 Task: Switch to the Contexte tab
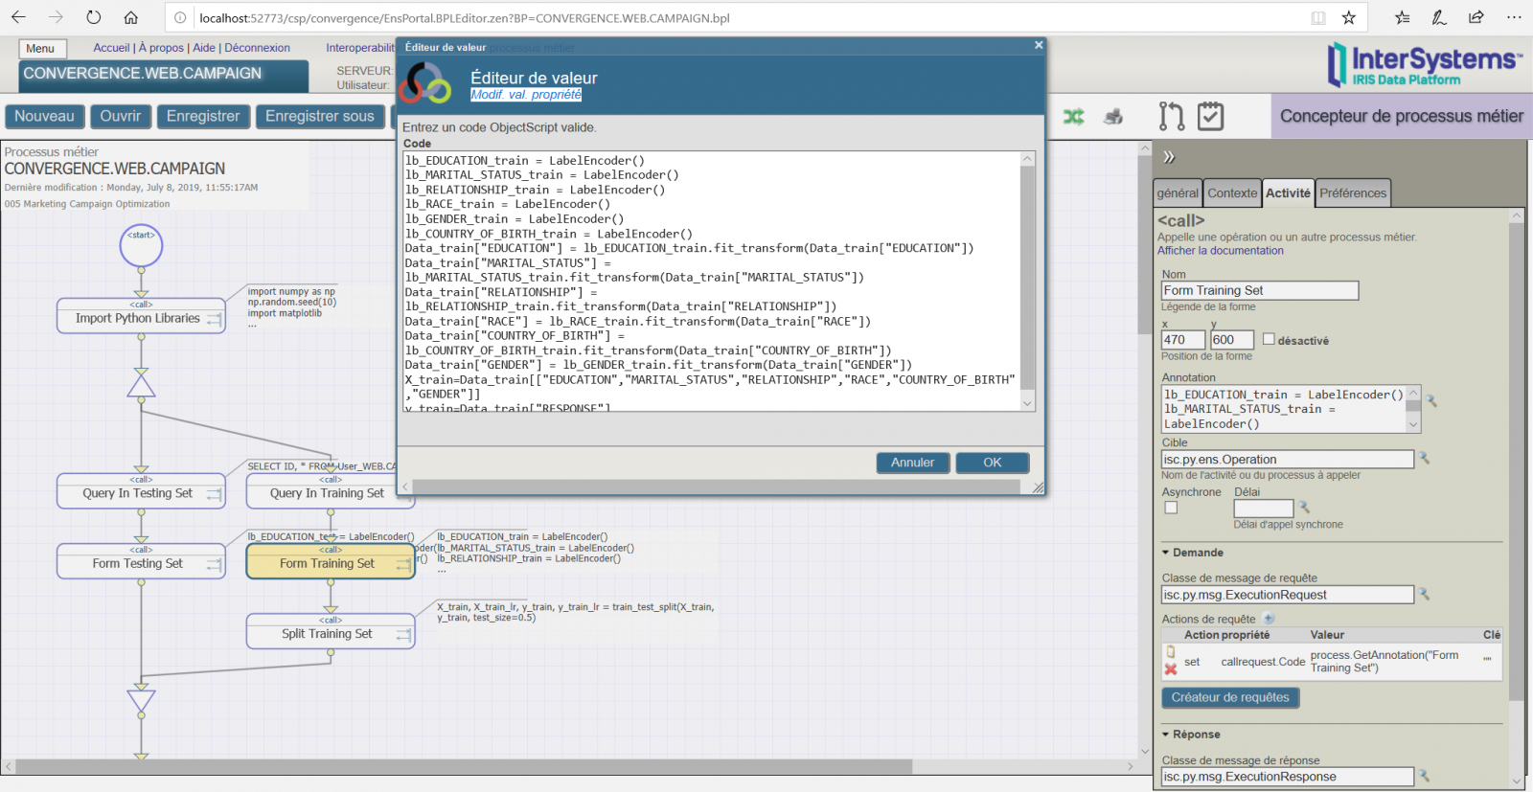(1231, 193)
